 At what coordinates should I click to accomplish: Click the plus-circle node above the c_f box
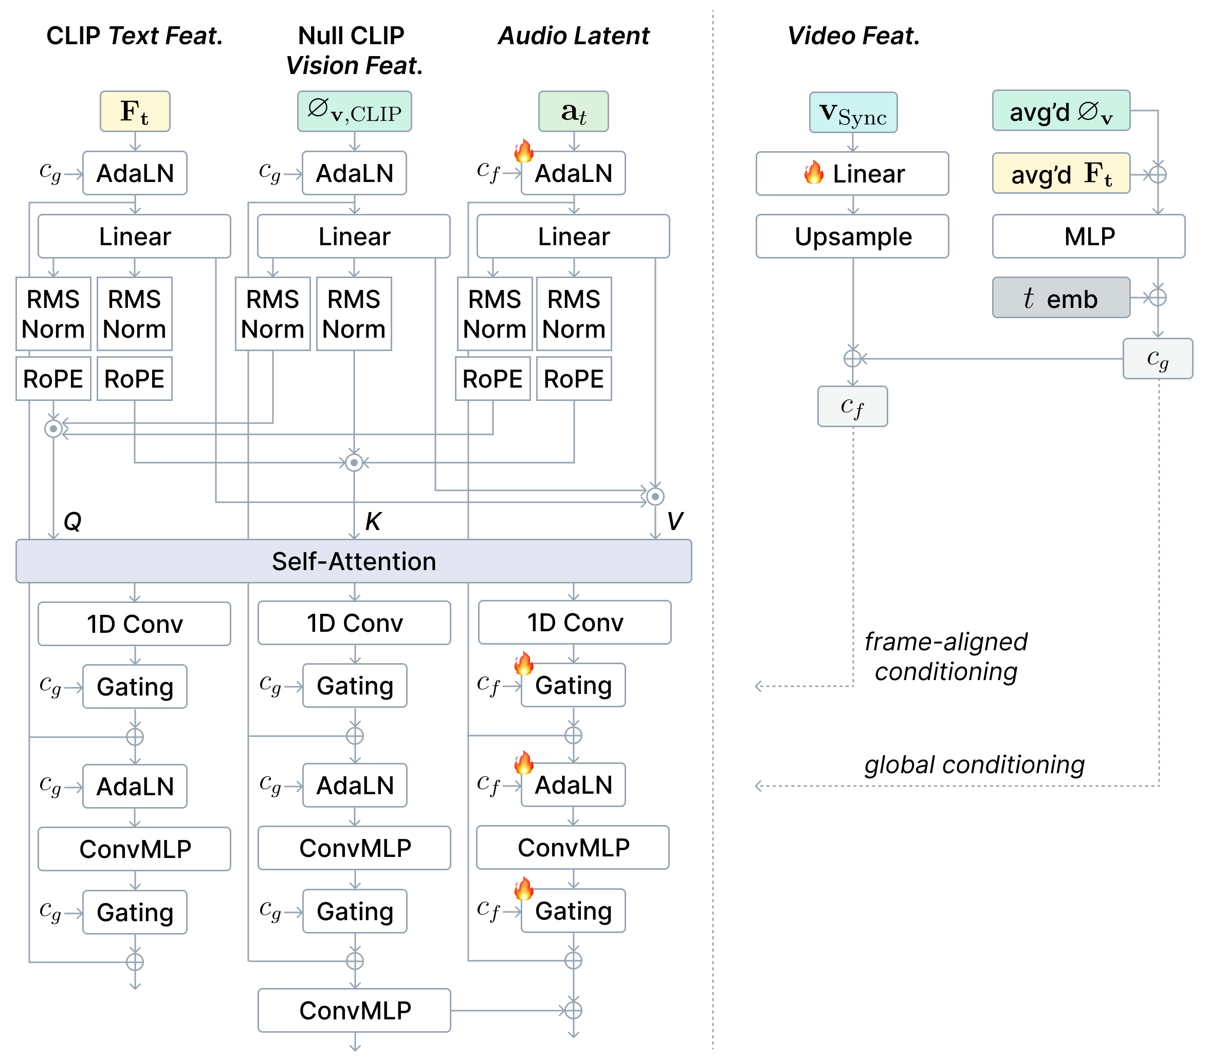852,358
